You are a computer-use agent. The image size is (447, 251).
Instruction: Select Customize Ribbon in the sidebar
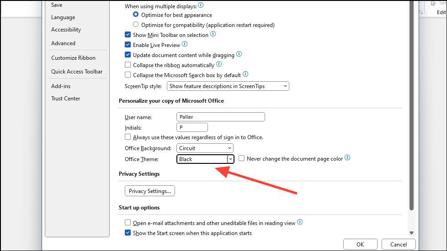point(73,58)
